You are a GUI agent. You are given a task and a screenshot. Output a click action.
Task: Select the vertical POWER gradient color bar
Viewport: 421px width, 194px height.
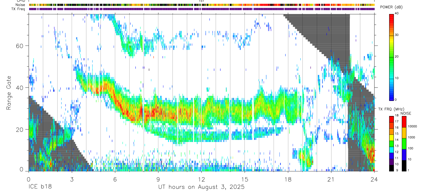[x=392, y=57]
